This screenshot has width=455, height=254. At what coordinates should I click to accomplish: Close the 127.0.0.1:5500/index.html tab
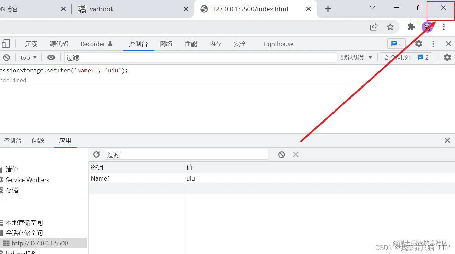(x=308, y=9)
